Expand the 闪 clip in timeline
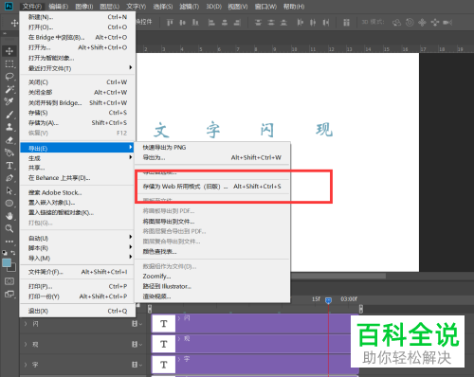 point(179,318)
